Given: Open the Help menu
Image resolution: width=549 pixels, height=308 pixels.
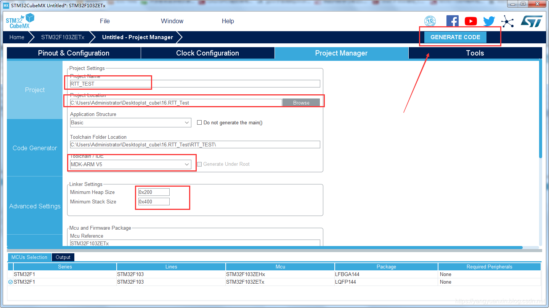Looking at the screenshot, I should coord(228,21).
